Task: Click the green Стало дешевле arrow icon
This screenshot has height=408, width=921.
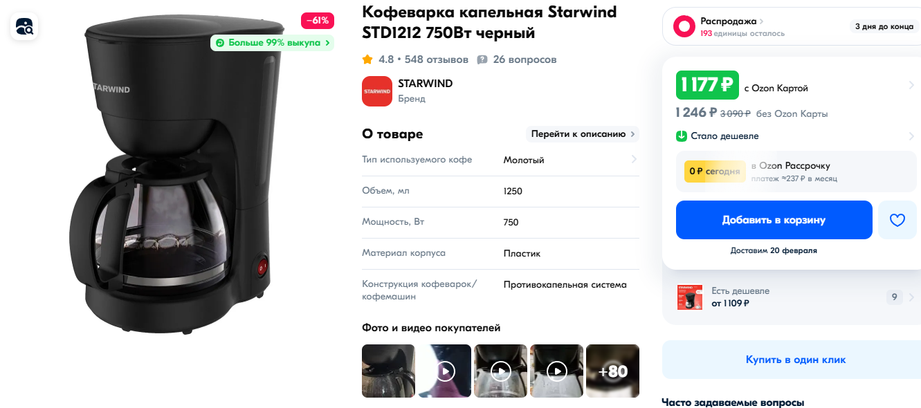Action: [681, 136]
